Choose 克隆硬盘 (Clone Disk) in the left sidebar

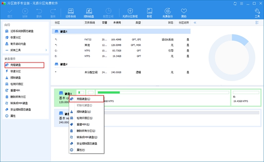(x=24, y=65)
